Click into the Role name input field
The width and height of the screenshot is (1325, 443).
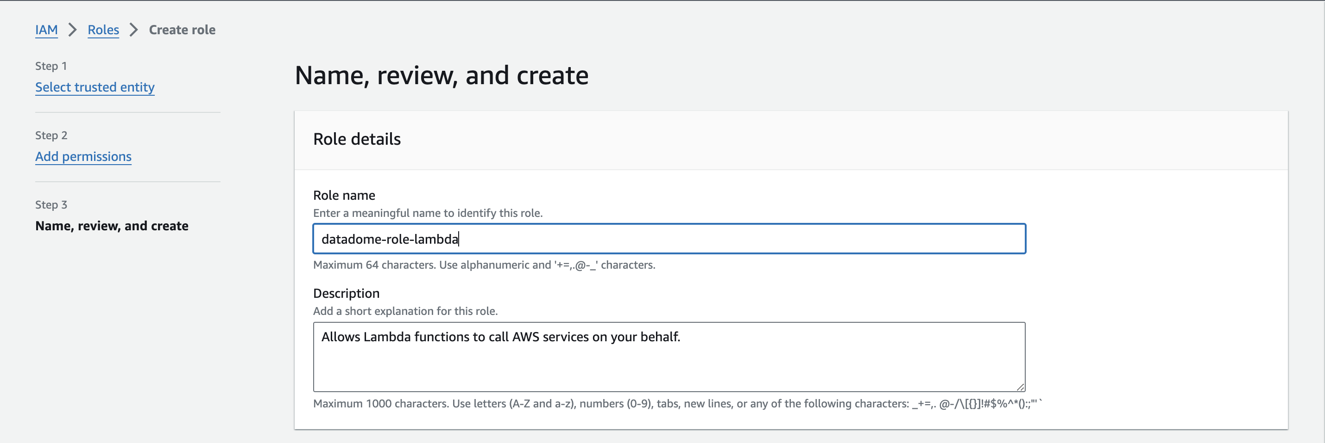(x=669, y=239)
